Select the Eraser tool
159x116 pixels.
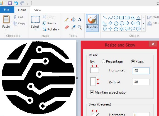(67, 27)
